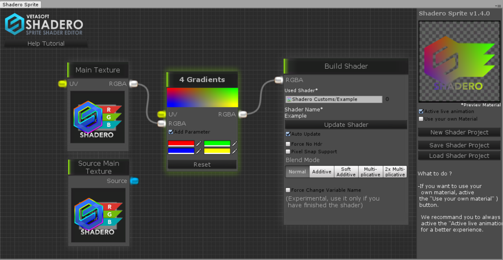The image size is (503, 260).
Task: Select the 4 Gradients node header
Action: coord(202,80)
